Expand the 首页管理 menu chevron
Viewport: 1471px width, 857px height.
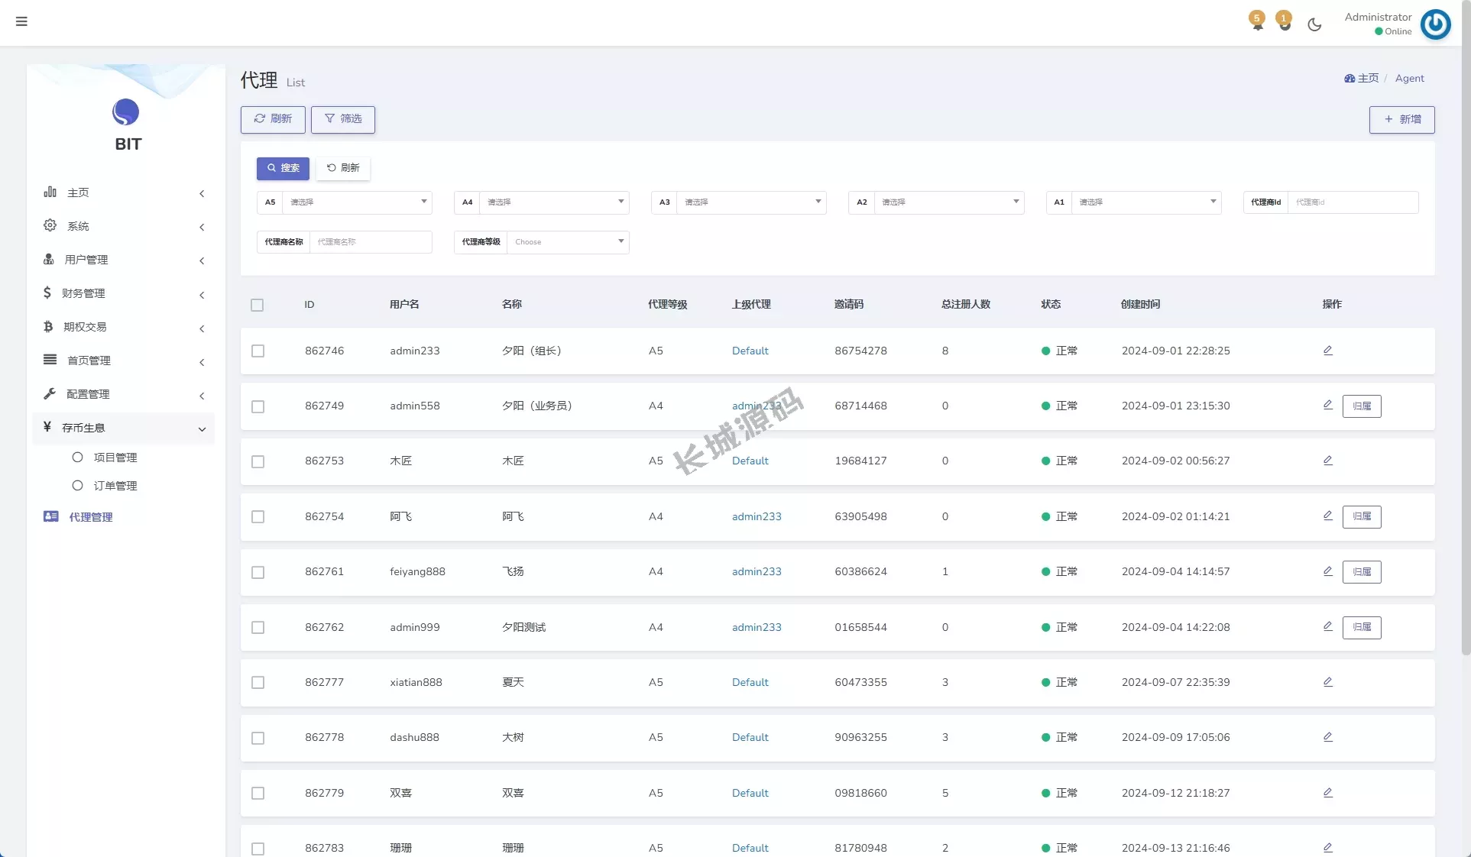tap(202, 362)
